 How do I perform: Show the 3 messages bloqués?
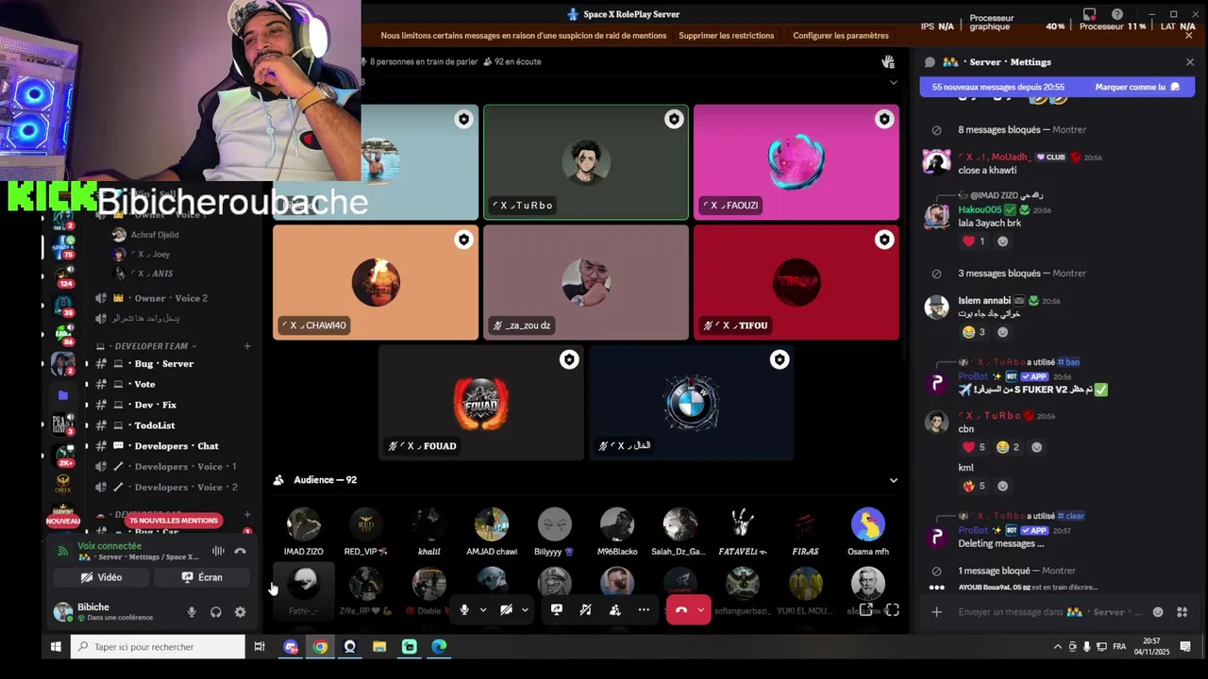coord(1068,273)
